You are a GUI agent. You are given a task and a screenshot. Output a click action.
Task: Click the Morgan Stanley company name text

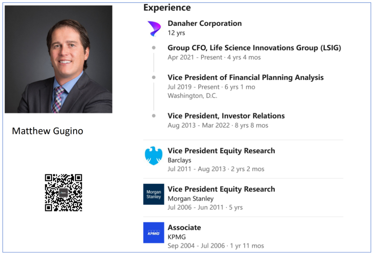point(190,198)
